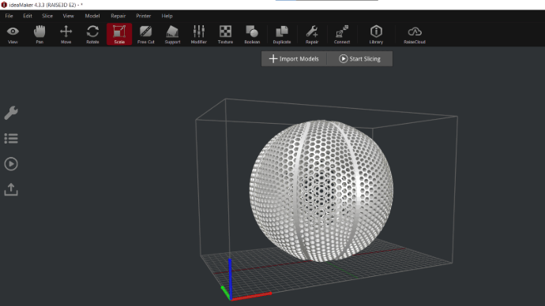Open the Connect tool
Image resolution: width=545 pixels, height=306 pixels.
[x=342, y=35]
